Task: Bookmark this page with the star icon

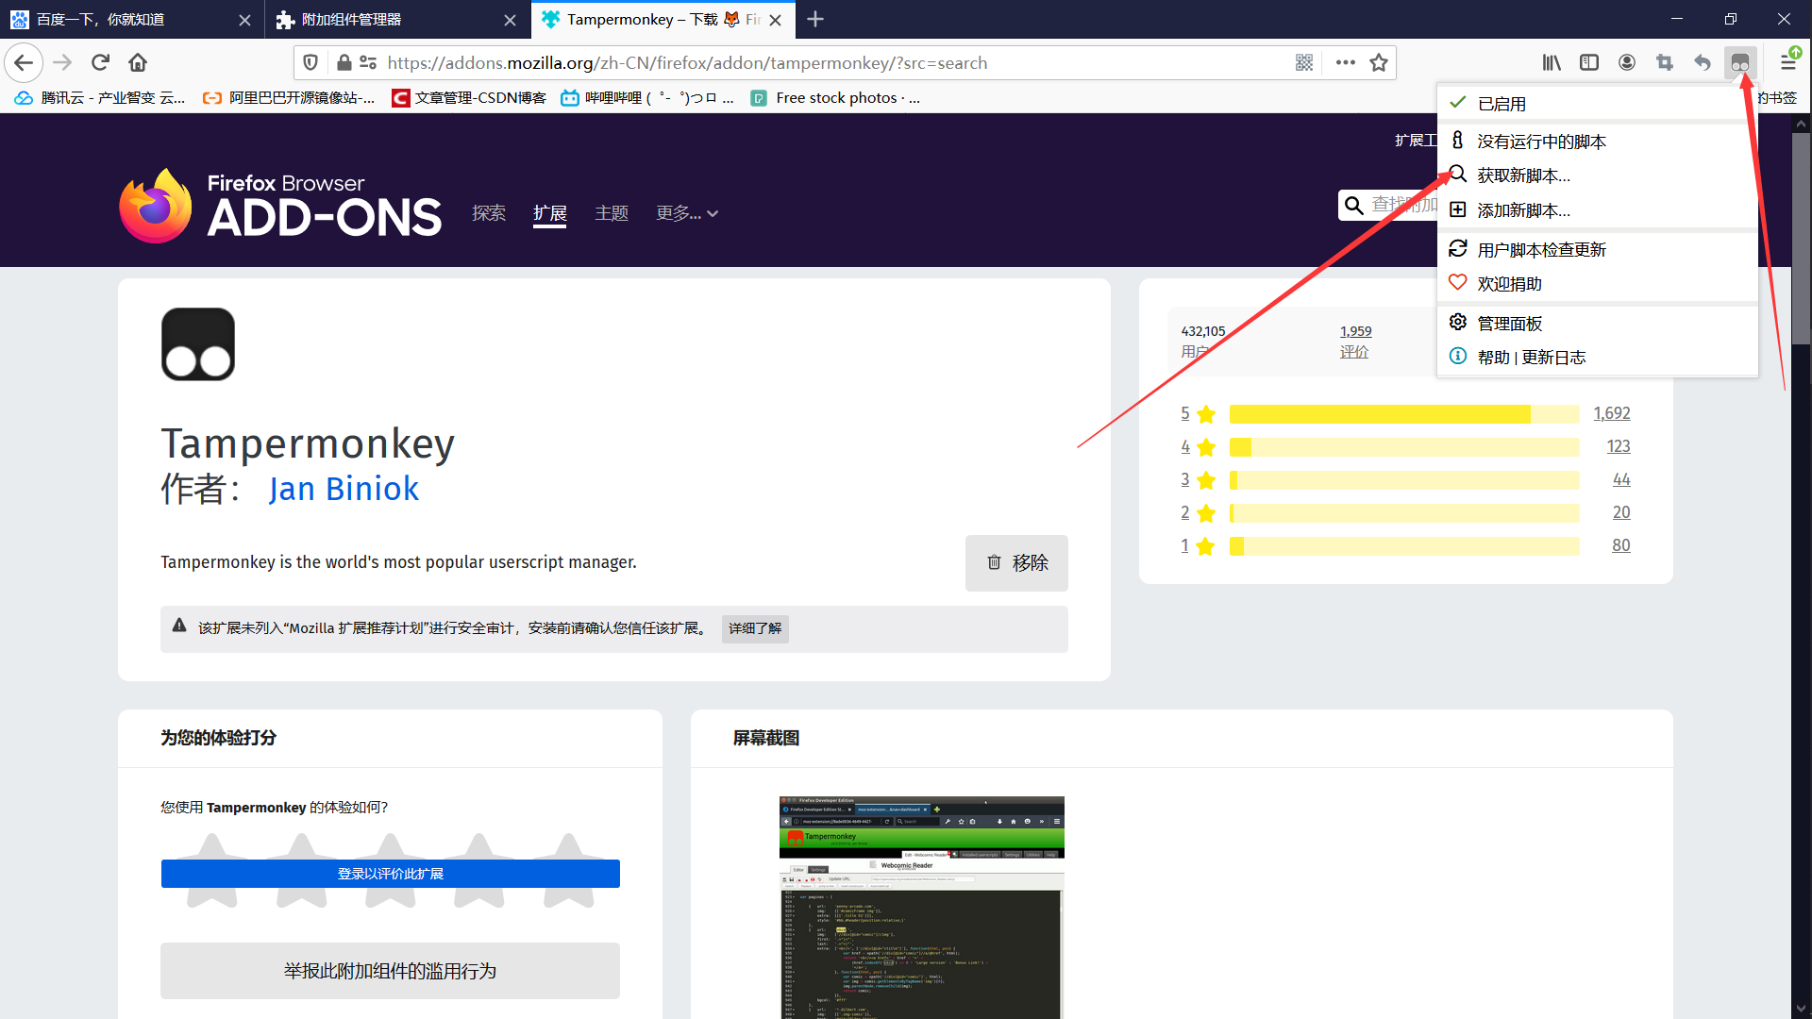Action: click(x=1379, y=63)
